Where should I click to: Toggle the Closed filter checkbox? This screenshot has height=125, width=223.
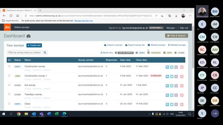tap(175, 53)
